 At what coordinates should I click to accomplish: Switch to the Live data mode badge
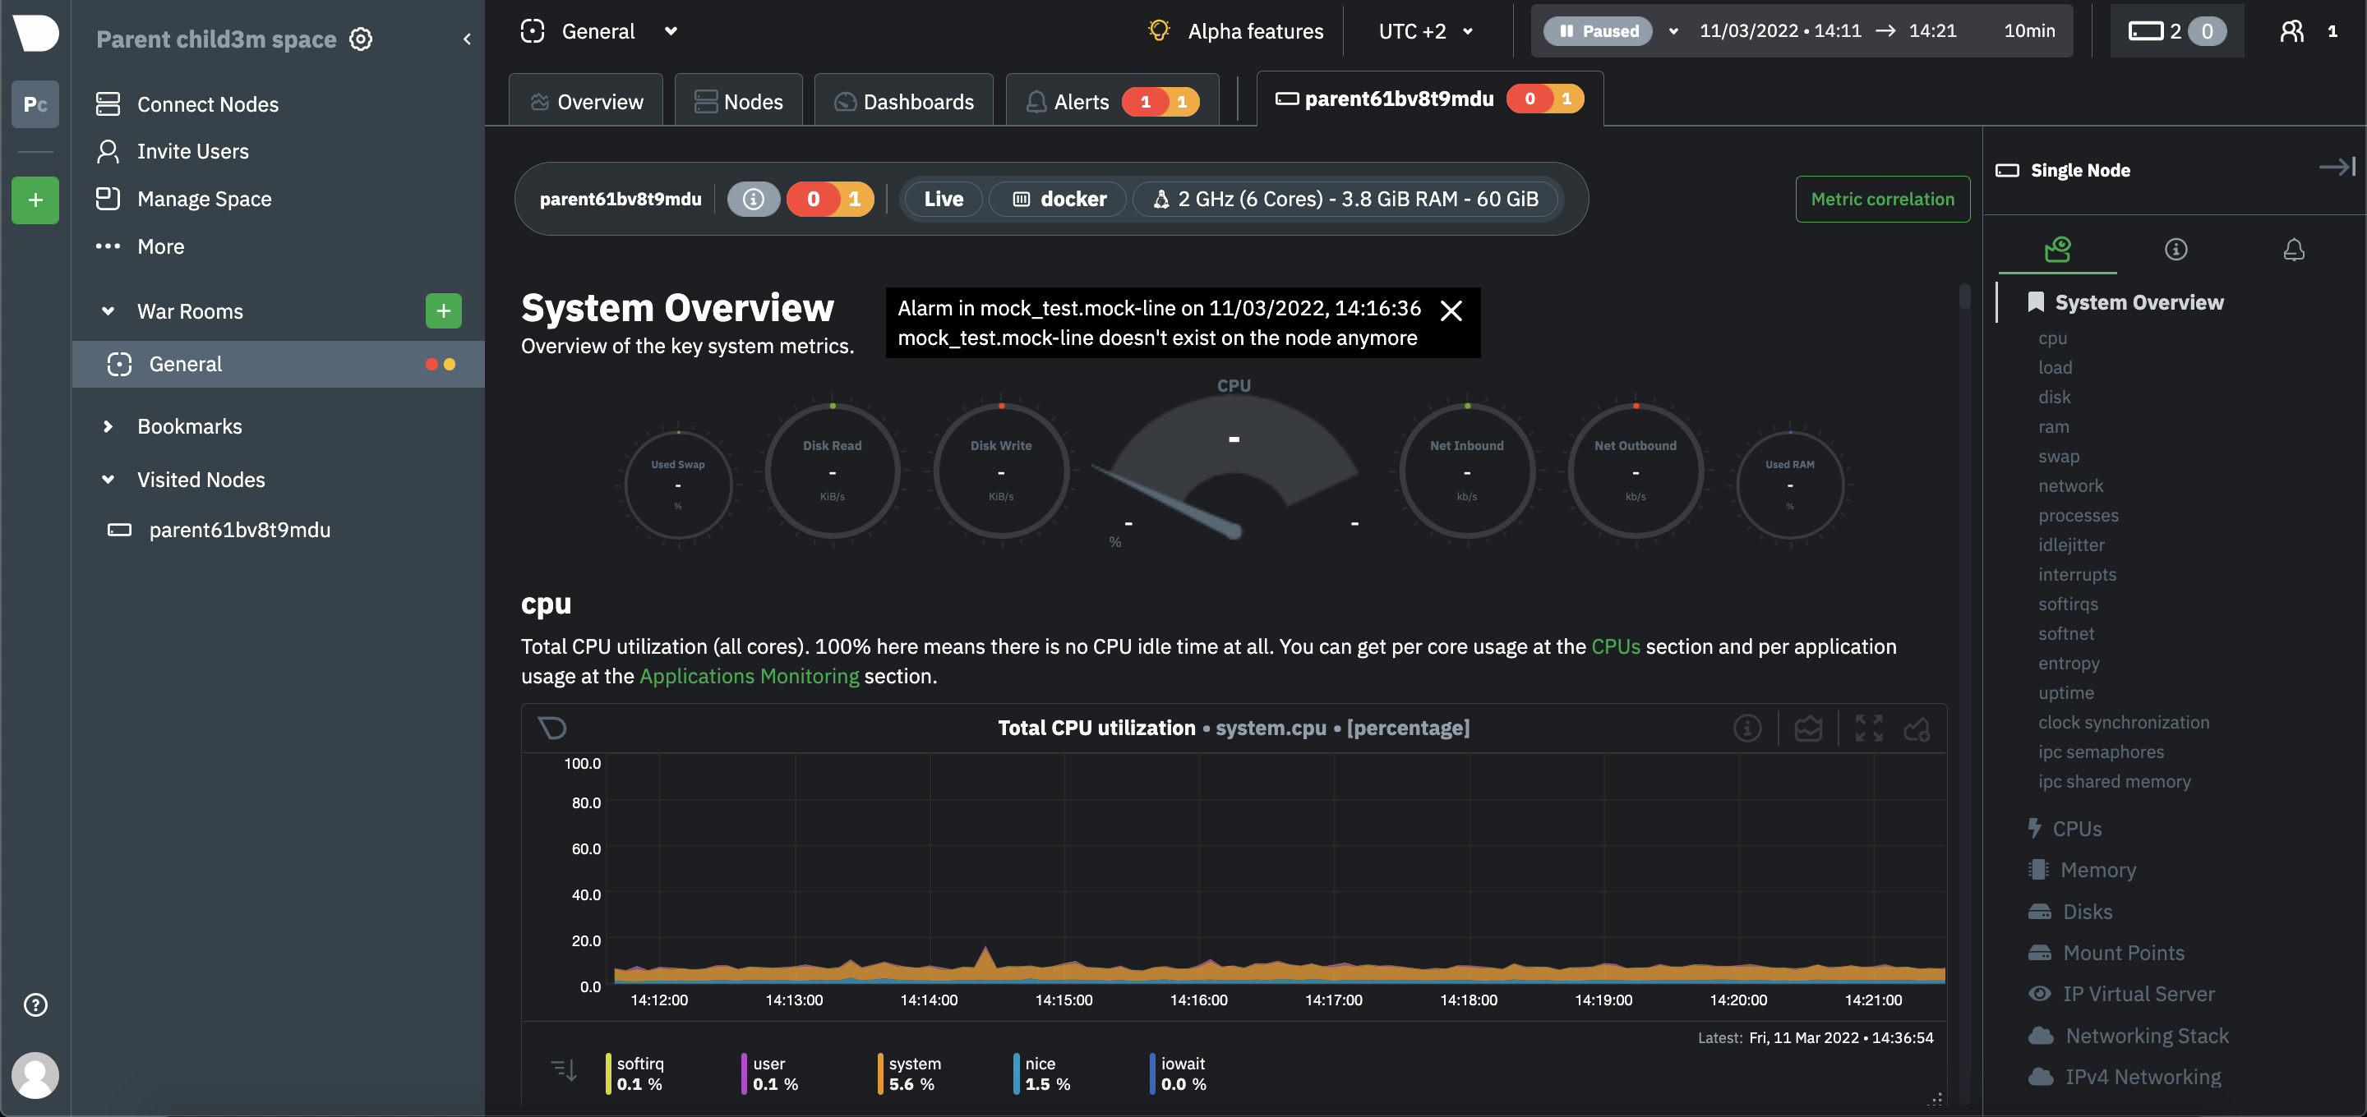pyautogui.click(x=942, y=199)
